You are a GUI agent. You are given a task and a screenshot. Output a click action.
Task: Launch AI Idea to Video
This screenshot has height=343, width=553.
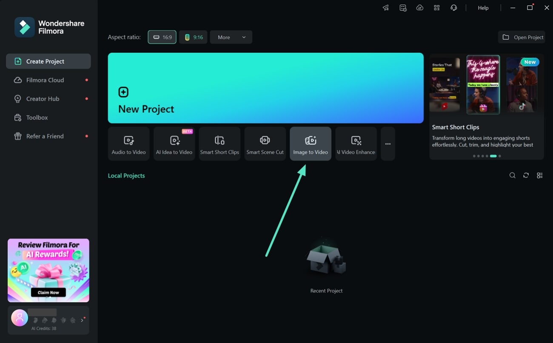click(x=174, y=144)
